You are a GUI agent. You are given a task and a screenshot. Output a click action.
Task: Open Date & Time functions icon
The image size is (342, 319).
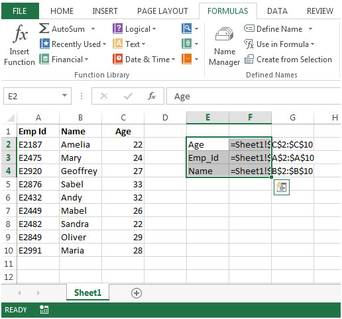117,59
